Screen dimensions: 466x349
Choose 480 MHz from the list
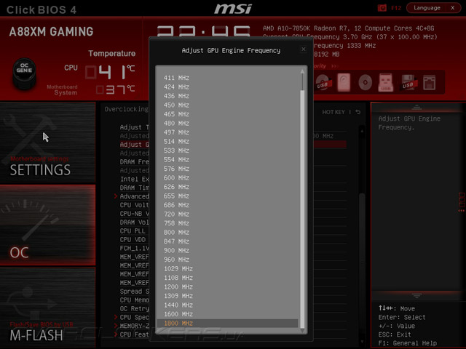tap(227, 123)
